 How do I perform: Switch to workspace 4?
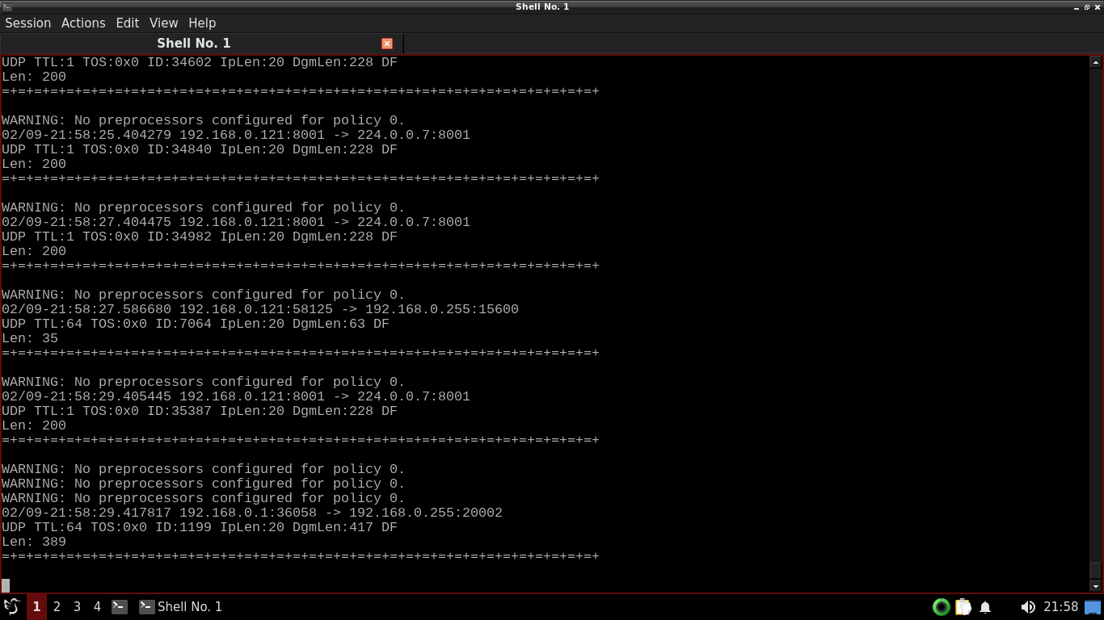click(x=97, y=606)
